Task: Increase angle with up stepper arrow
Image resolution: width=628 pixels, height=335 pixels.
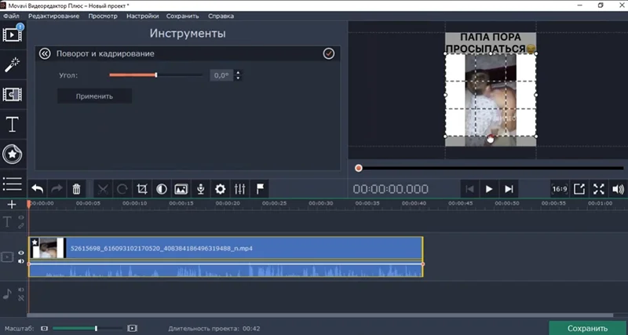Action: click(x=238, y=73)
